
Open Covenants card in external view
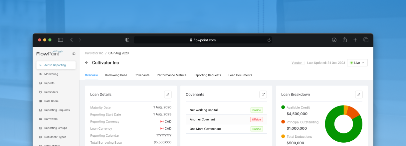pos(263,95)
